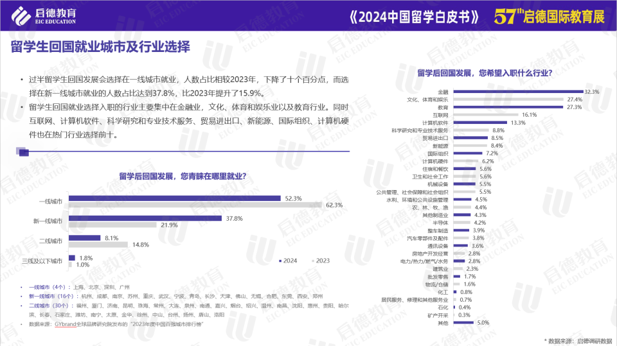Click the 启德教育 logo text
617x346 pixels.
(55, 13)
